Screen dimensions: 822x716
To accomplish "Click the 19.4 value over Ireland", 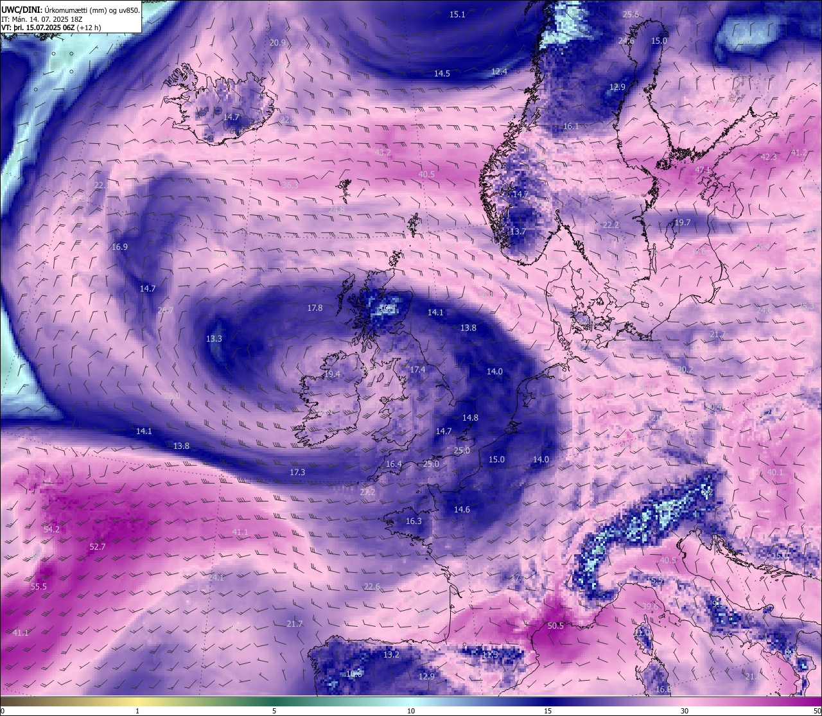I will pyautogui.click(x=332, y=374).
